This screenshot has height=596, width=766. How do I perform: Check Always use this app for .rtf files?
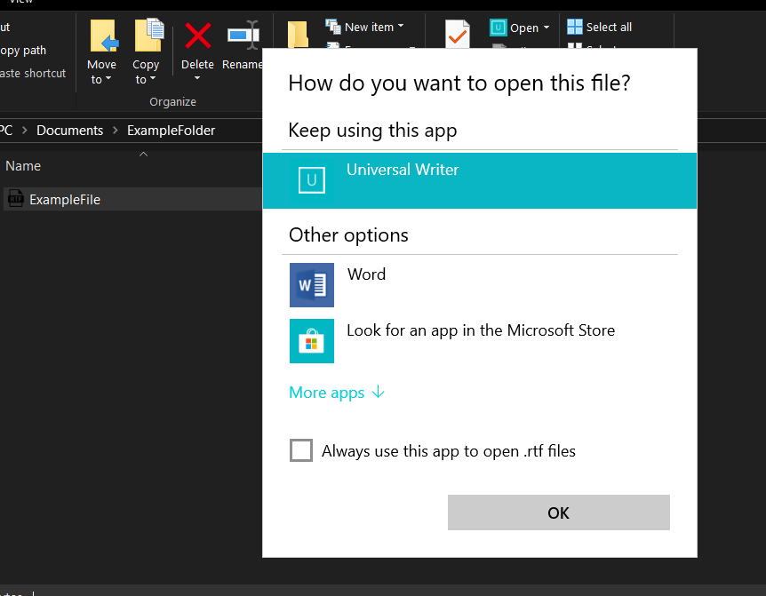(x=301, y=451)
